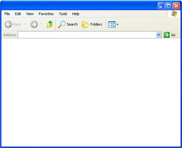Click the Windows flag logo
This screenshot has width=182, height=148.
click(x=174, y=14)
